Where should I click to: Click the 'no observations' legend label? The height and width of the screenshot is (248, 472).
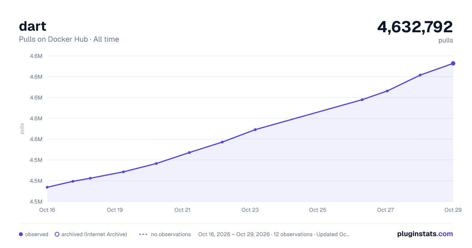tap(171, 234)
